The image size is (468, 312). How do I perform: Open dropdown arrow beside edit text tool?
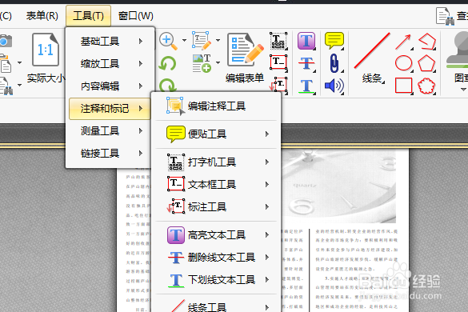tap(218, 40)
